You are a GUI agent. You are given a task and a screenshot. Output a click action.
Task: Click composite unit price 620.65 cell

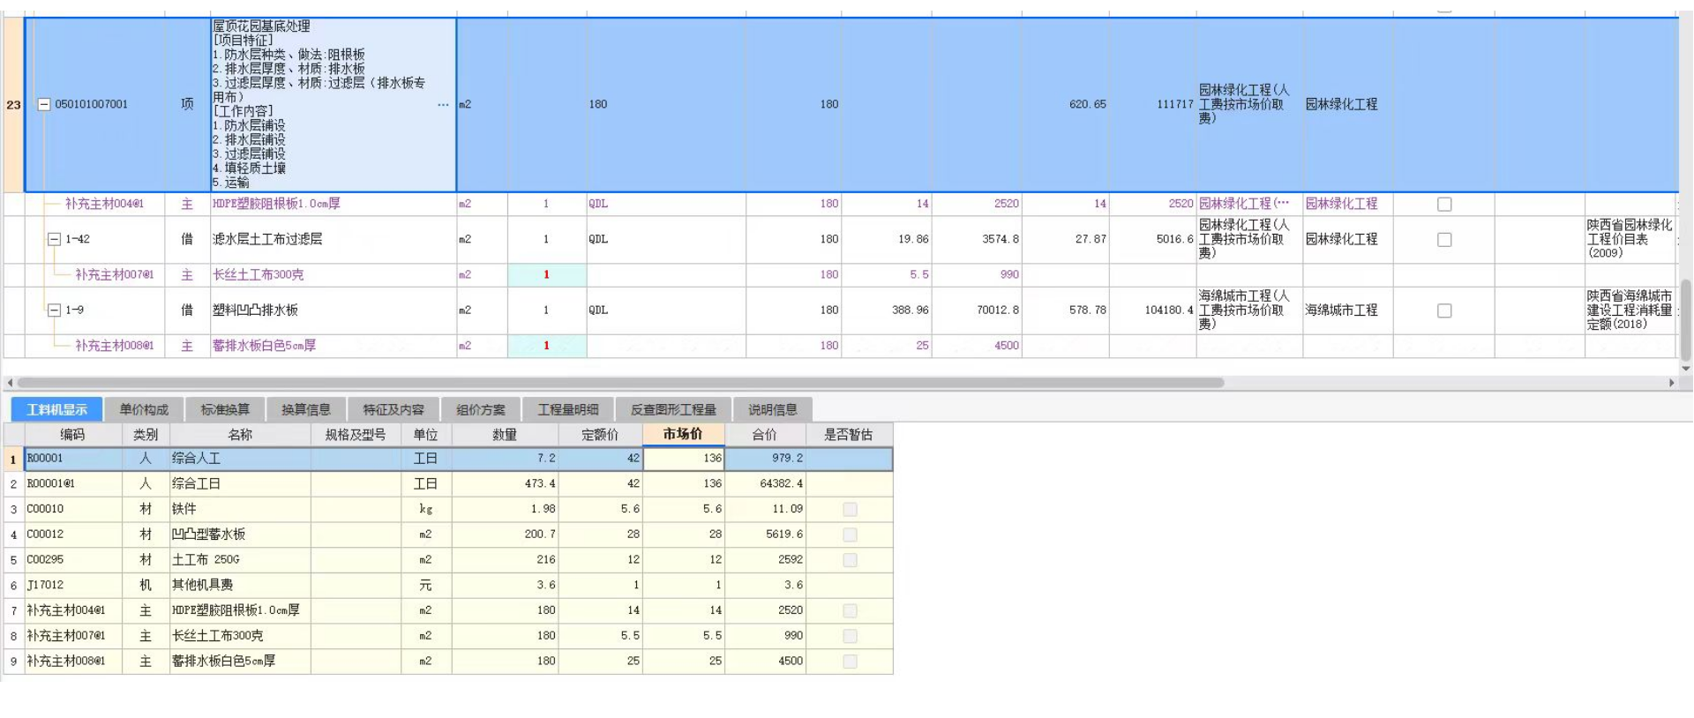click(x=1065, y=104)
